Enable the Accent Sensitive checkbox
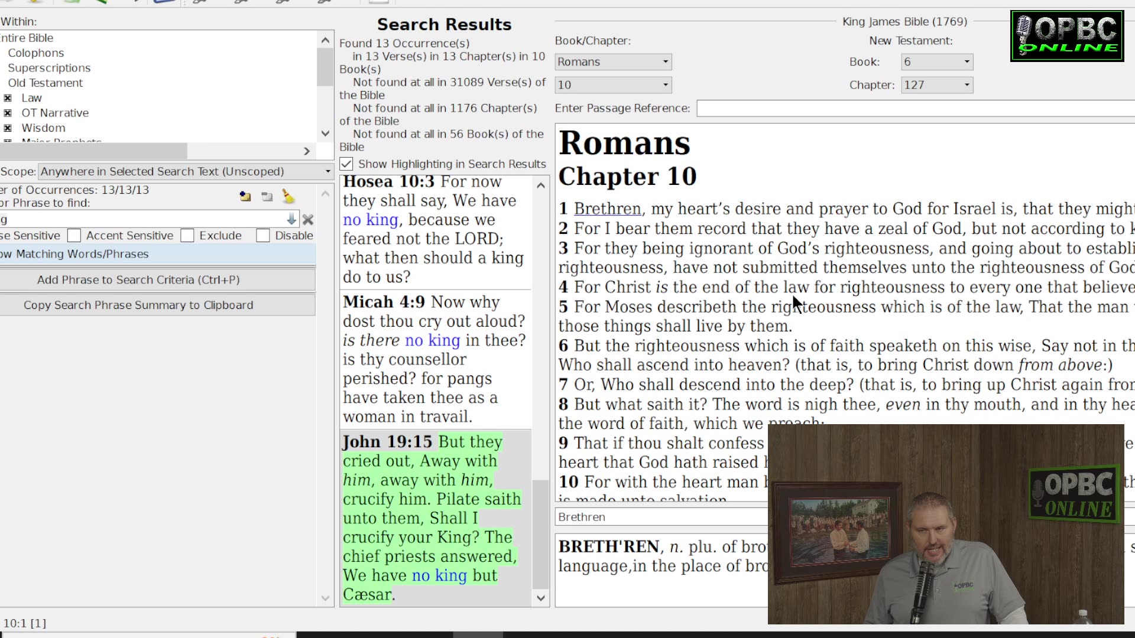 74,236
